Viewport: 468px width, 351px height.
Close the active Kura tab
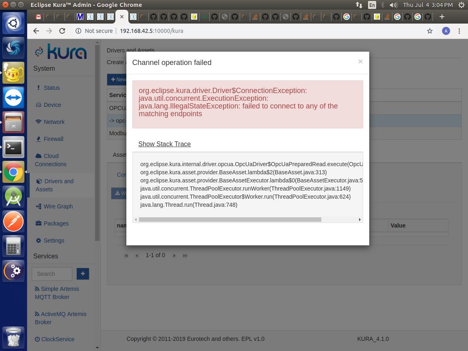tap(122, 17)
